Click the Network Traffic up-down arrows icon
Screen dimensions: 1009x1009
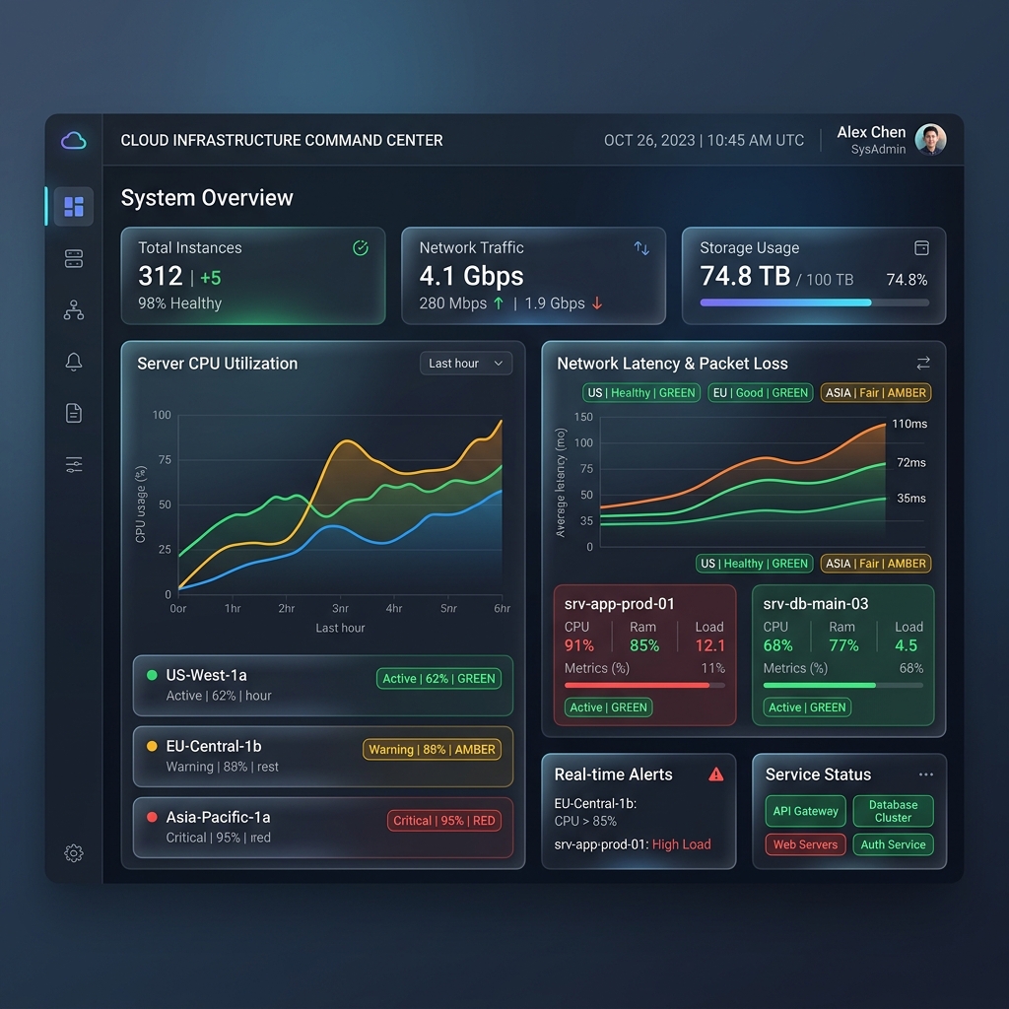click(x=641, y=248)
